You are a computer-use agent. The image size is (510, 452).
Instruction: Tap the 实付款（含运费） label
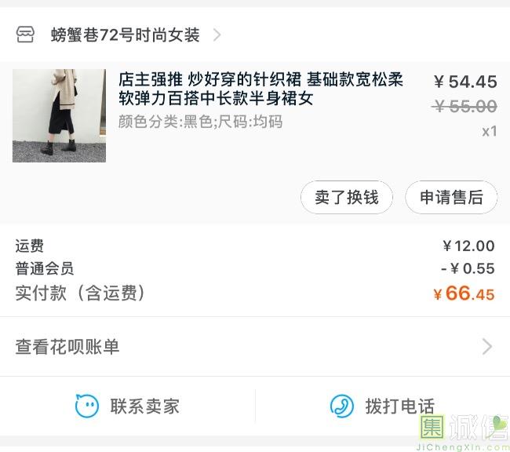(x=81, y=293)
